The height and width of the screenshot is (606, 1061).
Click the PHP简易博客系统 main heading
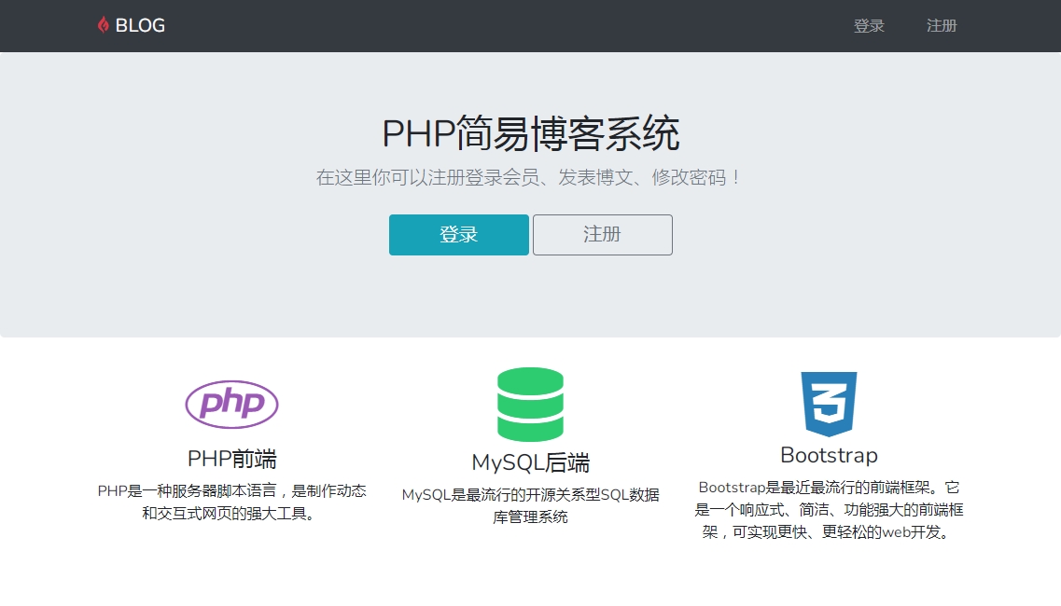pyautogui.click(x=530, y=134)
